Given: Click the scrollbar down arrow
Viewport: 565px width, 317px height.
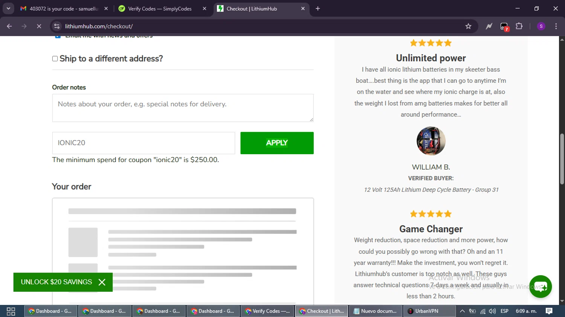Looking at the screenshot, I should point(562,301).
